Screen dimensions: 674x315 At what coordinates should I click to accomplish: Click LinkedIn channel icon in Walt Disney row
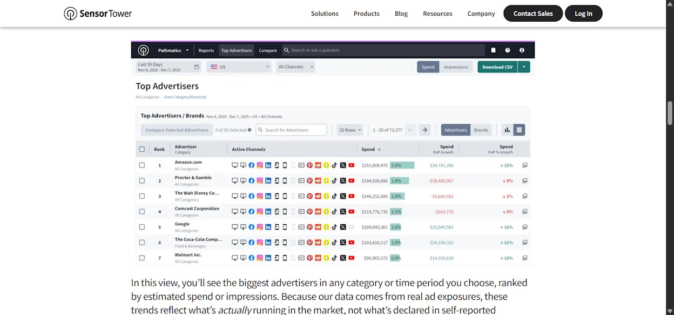click(268, 196)
